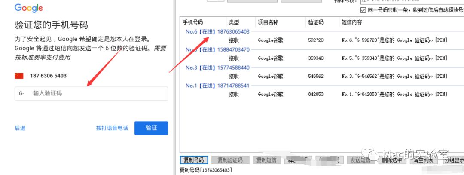Screen dimensions: 464x175
Task: Click SMS content containing G-842853
Action: pos(394,95)
